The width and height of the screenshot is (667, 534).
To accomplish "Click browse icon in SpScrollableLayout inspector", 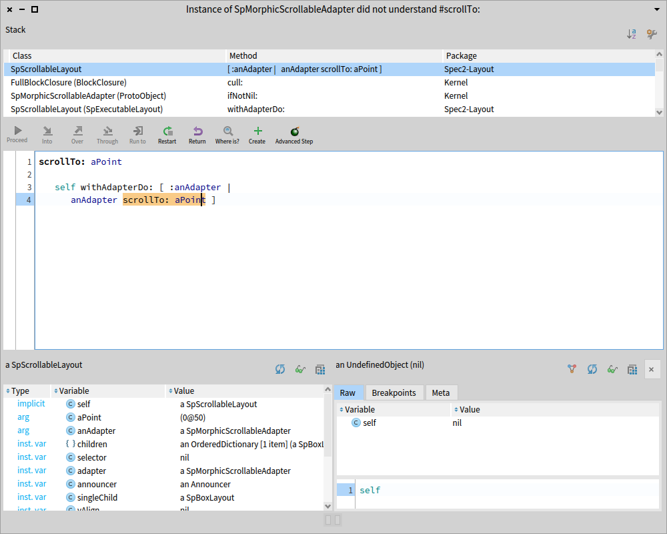I will [320, 369].
